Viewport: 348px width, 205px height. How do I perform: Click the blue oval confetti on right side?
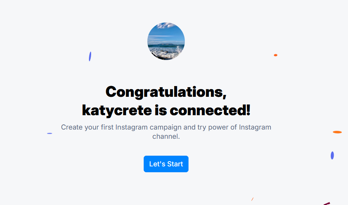click(x=332, y=155)
